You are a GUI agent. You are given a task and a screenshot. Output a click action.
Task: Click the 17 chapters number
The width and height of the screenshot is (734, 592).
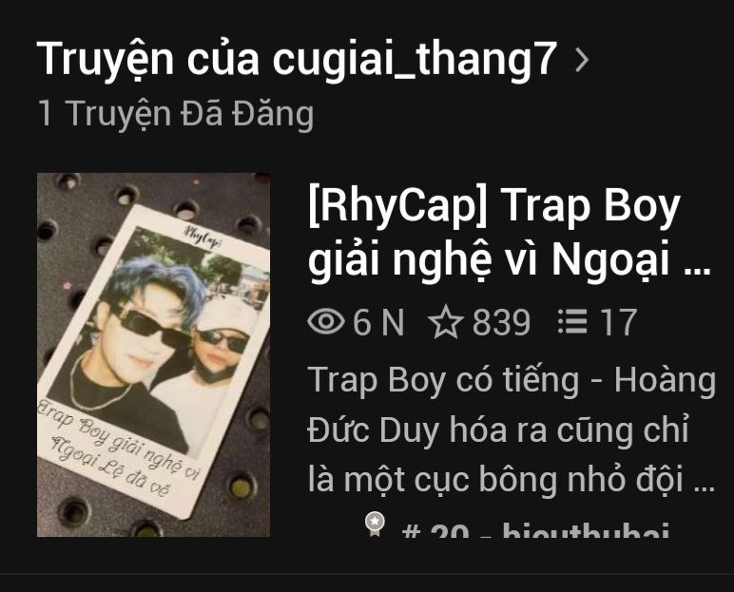click(619, 322)
